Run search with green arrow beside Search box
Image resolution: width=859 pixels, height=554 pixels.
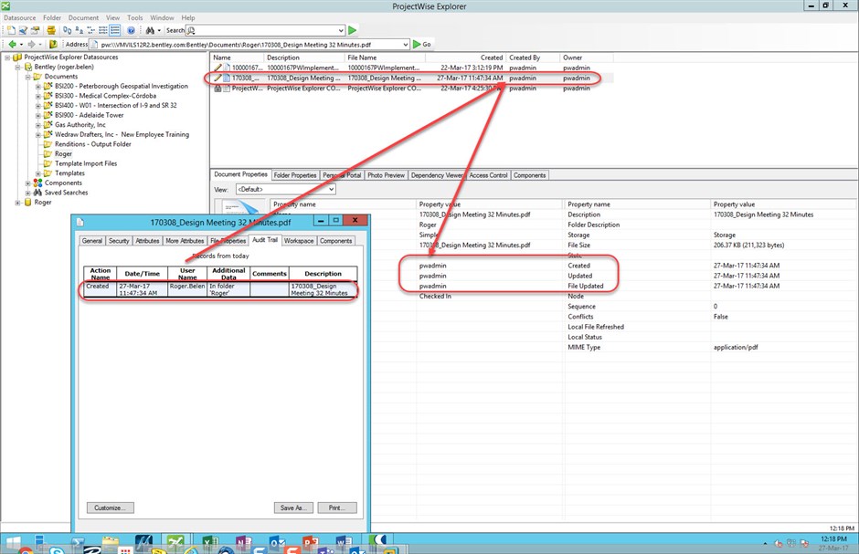click(x=352, y=30)
